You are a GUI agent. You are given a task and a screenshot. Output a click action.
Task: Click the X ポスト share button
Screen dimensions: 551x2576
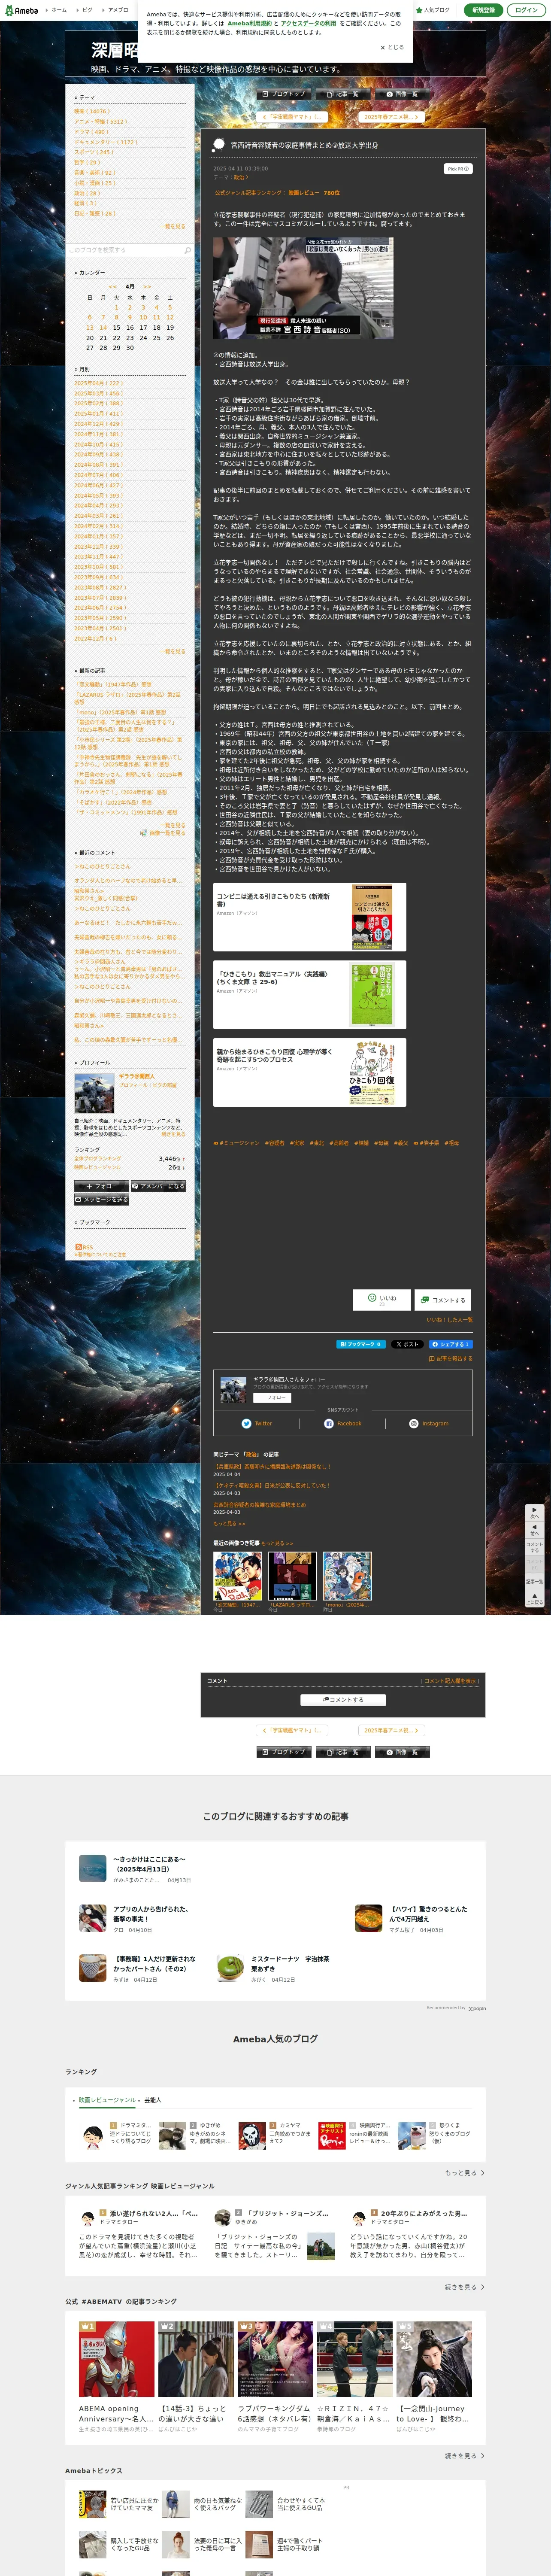[x=407, y=1344]
